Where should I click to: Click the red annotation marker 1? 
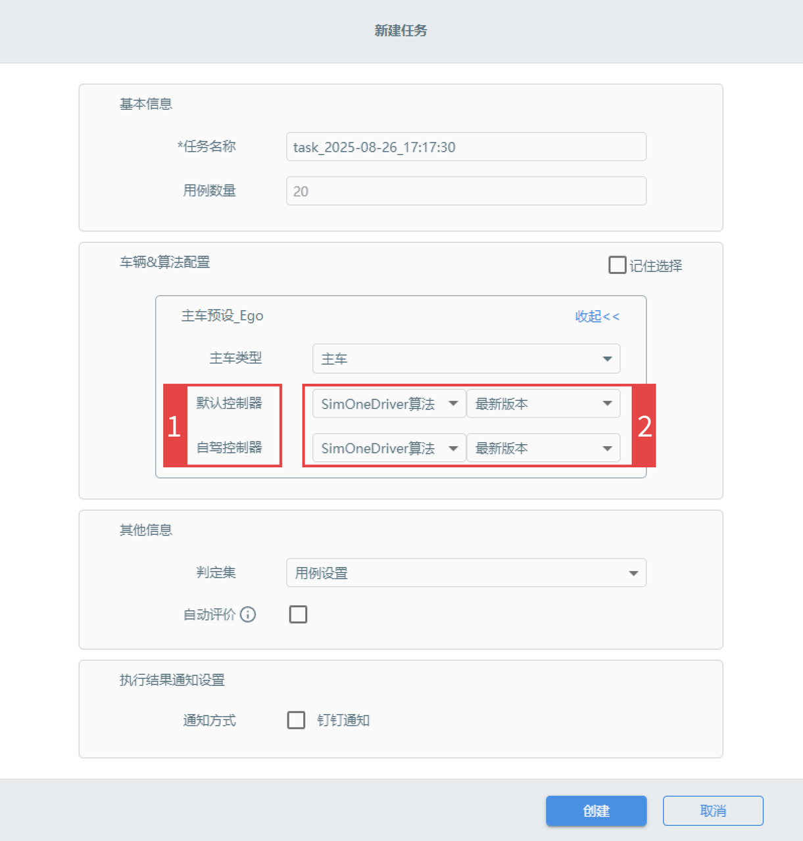pyautogui.click(x=174, y=426)
